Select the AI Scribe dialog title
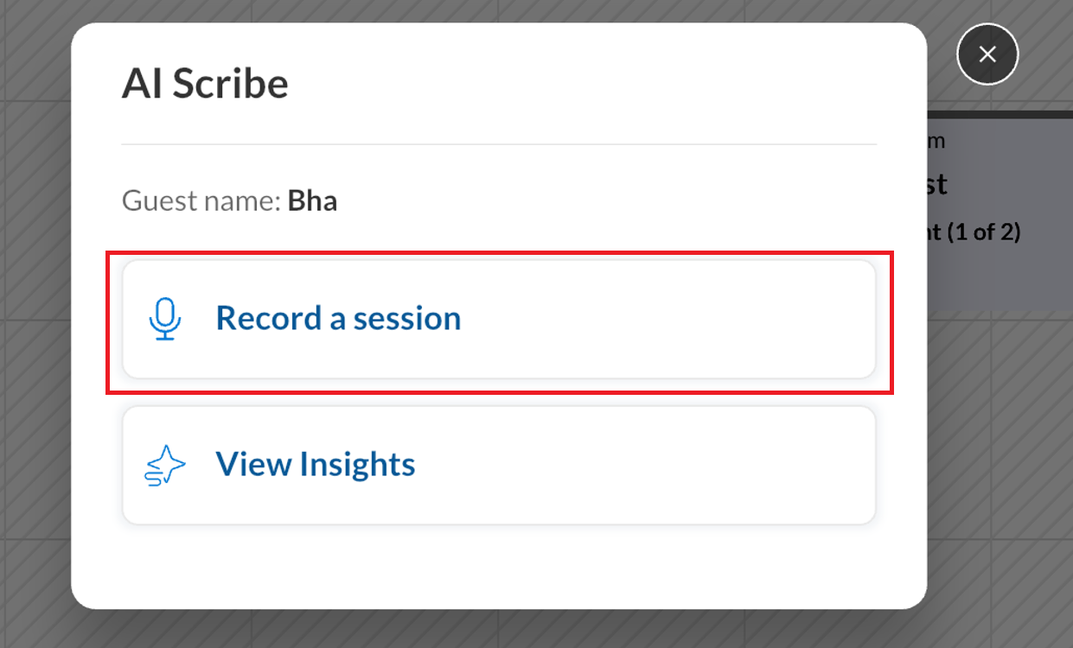The image size is (1073, 648). point(205,83)
